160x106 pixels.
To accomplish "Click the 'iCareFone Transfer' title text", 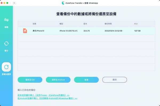I will tap(74, 3).
